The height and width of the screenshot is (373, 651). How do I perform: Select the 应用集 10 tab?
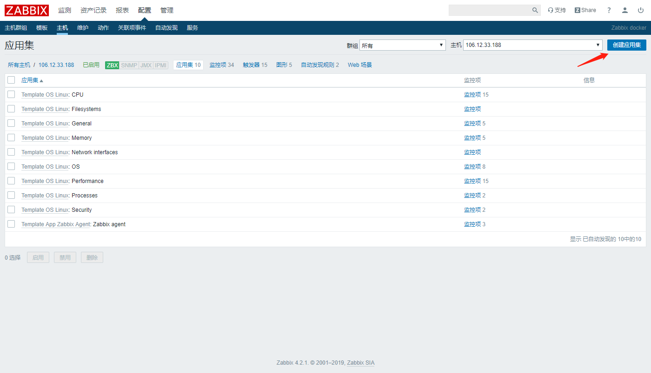click(x=188, y=65)
